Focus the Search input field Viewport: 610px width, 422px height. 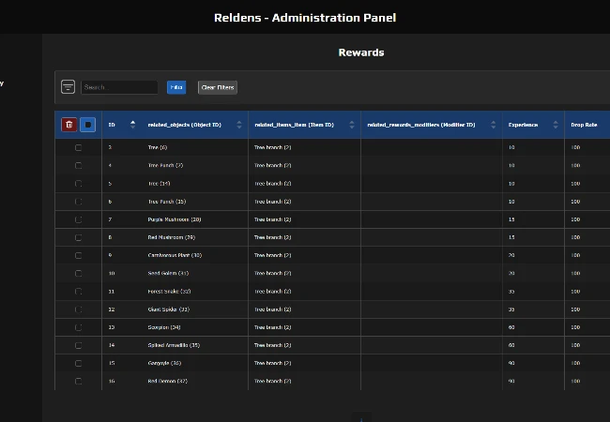pyautogui.click(x=119, y=87)
